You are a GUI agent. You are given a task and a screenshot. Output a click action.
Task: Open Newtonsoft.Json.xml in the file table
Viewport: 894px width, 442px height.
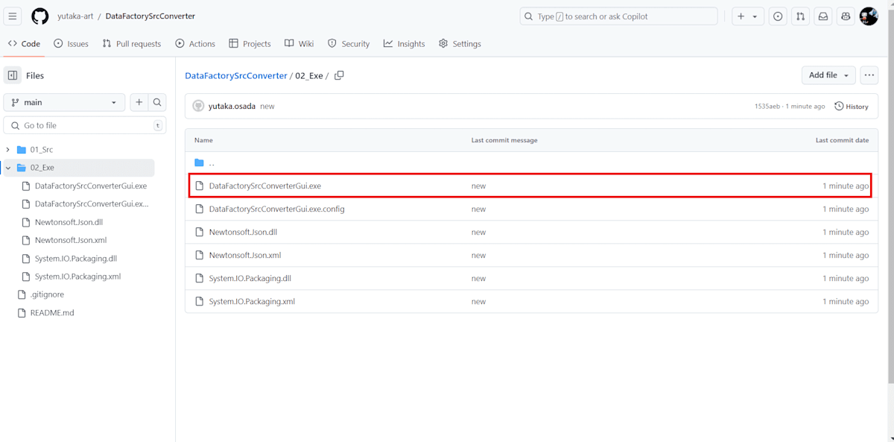click(x=245, y=255)
